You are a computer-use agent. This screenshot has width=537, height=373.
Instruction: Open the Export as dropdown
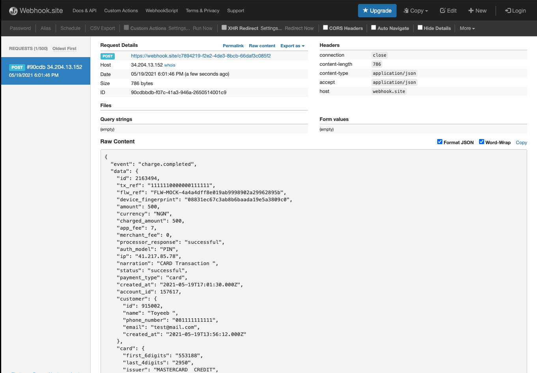click(293, 46)
